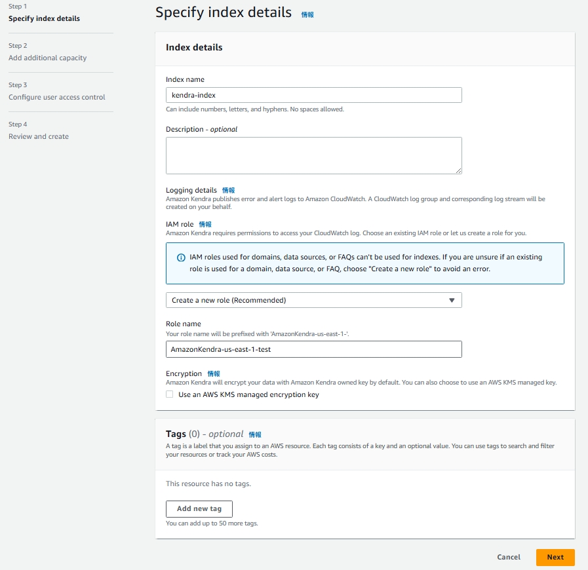Go to Step 4 Review and create
Viewport: 588px width, 570px height.
coord(39,136)
